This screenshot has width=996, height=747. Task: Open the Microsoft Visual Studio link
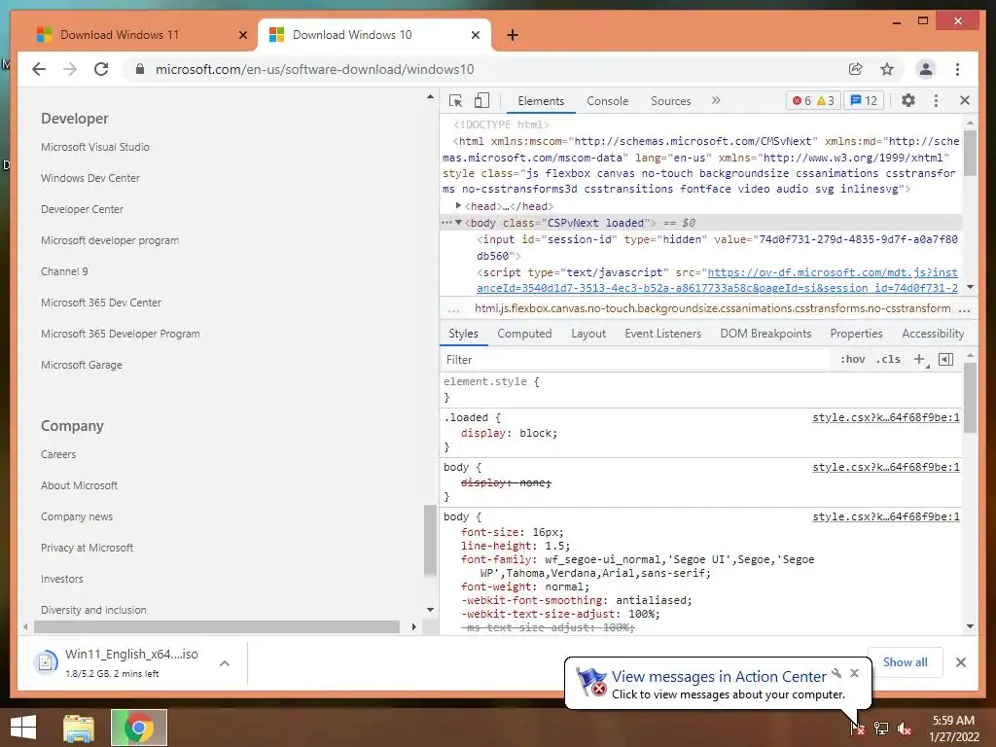pos(95,147)
